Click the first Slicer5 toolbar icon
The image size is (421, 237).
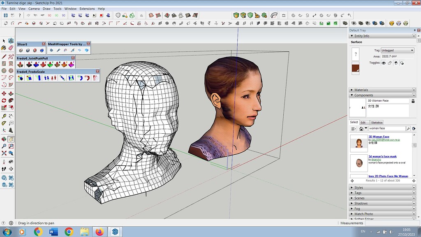click(x=21, y=50)
